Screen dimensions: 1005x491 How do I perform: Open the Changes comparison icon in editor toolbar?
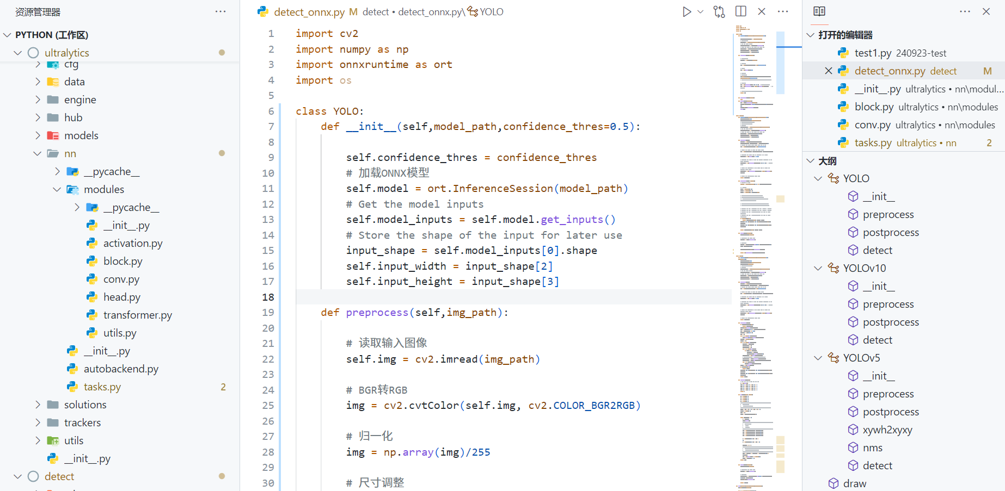pyautogui.click(x=719, y=11)
